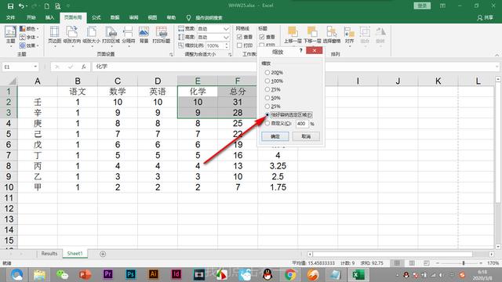Click the Insert Function fx icon

(84, 67)
